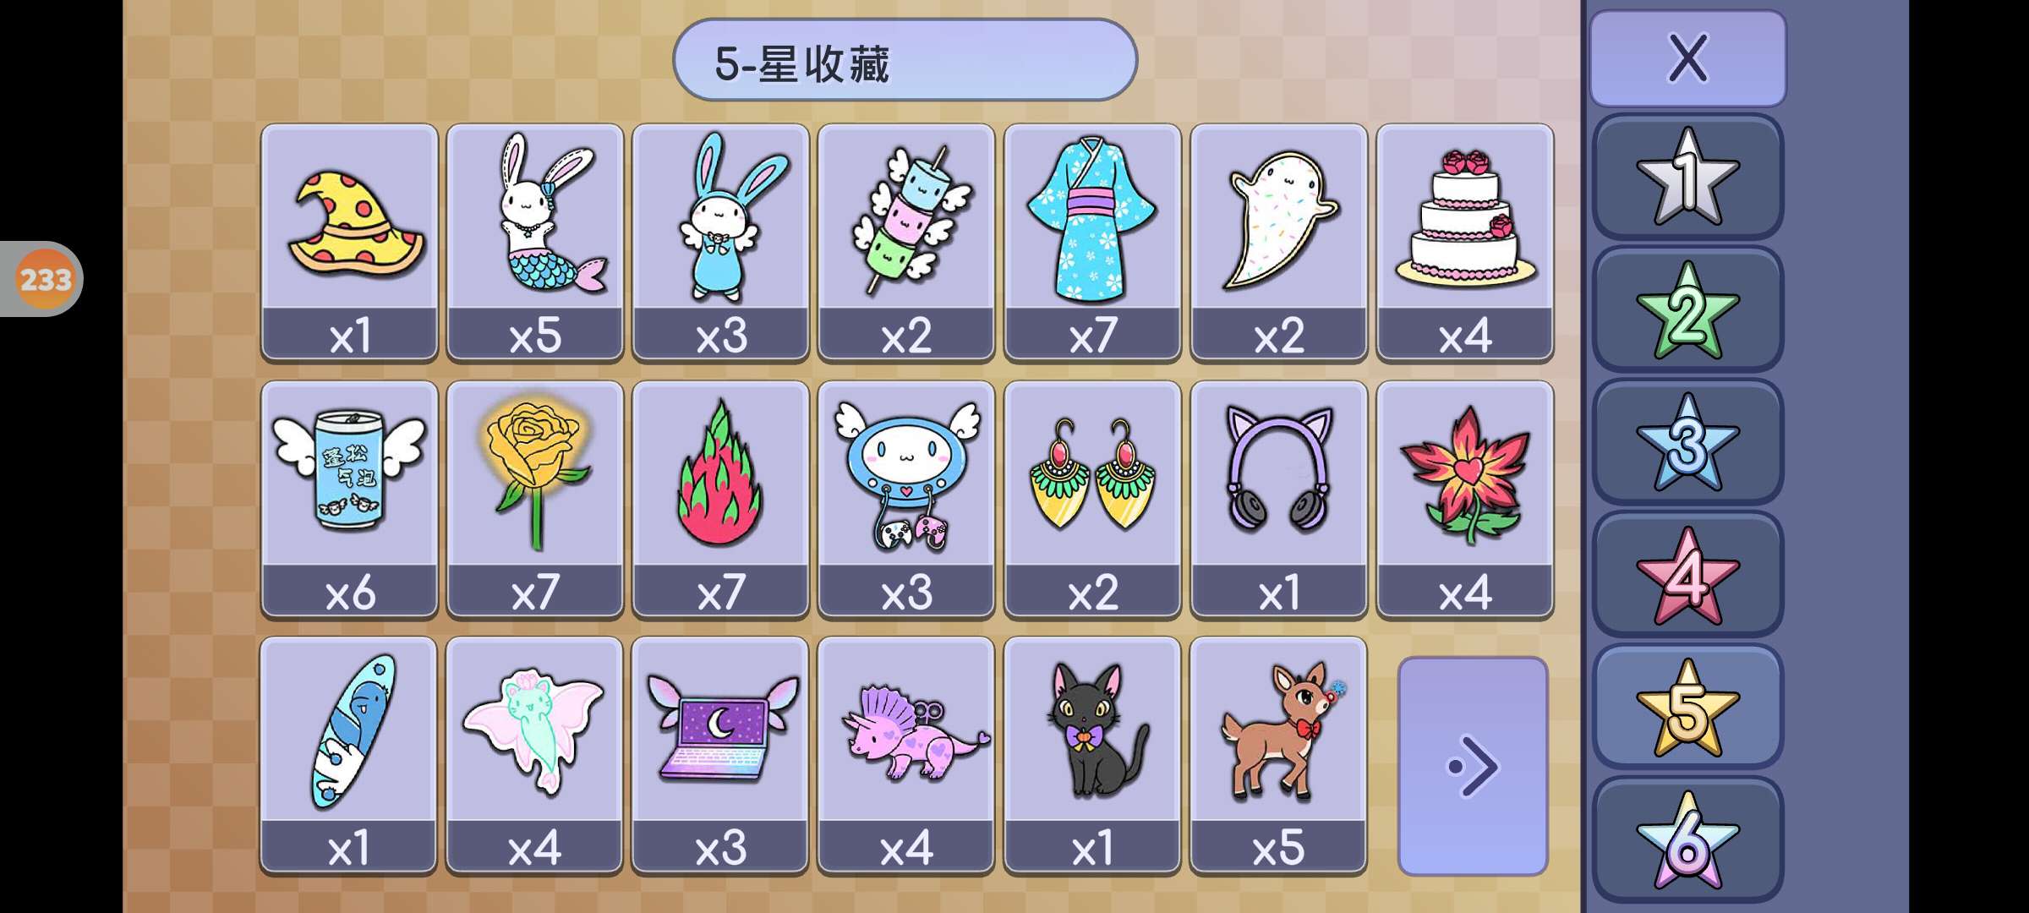Select the golden rose collectible
This screenshot has width=2029, height=913.
click(535, 499)
